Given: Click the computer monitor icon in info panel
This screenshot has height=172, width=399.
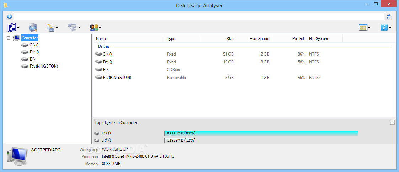Looking at the screenshot, I should [x=17, y=157].
